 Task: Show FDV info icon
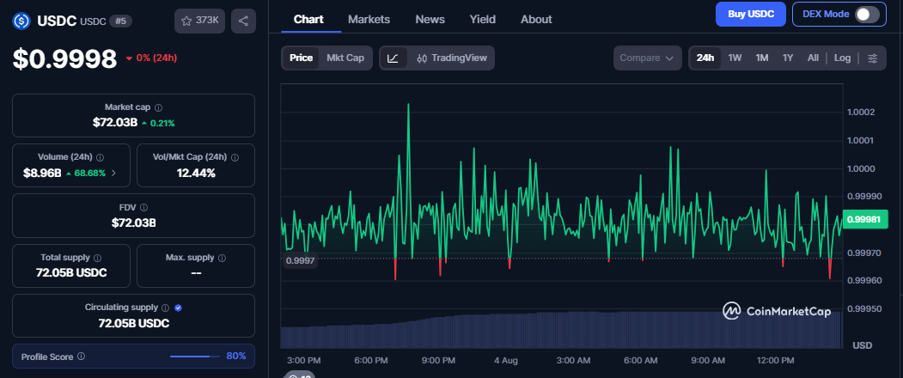coord(144,207)
